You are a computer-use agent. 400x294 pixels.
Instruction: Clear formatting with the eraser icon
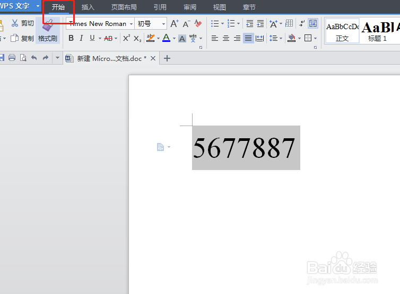[x=198, y=23]
